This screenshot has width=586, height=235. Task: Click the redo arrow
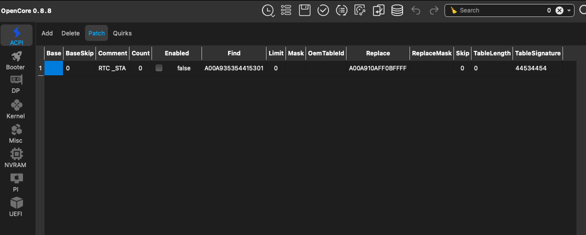pyautogui.click(x=434, y=10)
